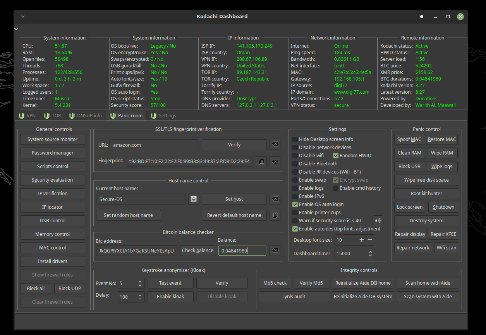Focus the Current host name input field
This screenshot has width=486, height=335.
click(141, 199)
